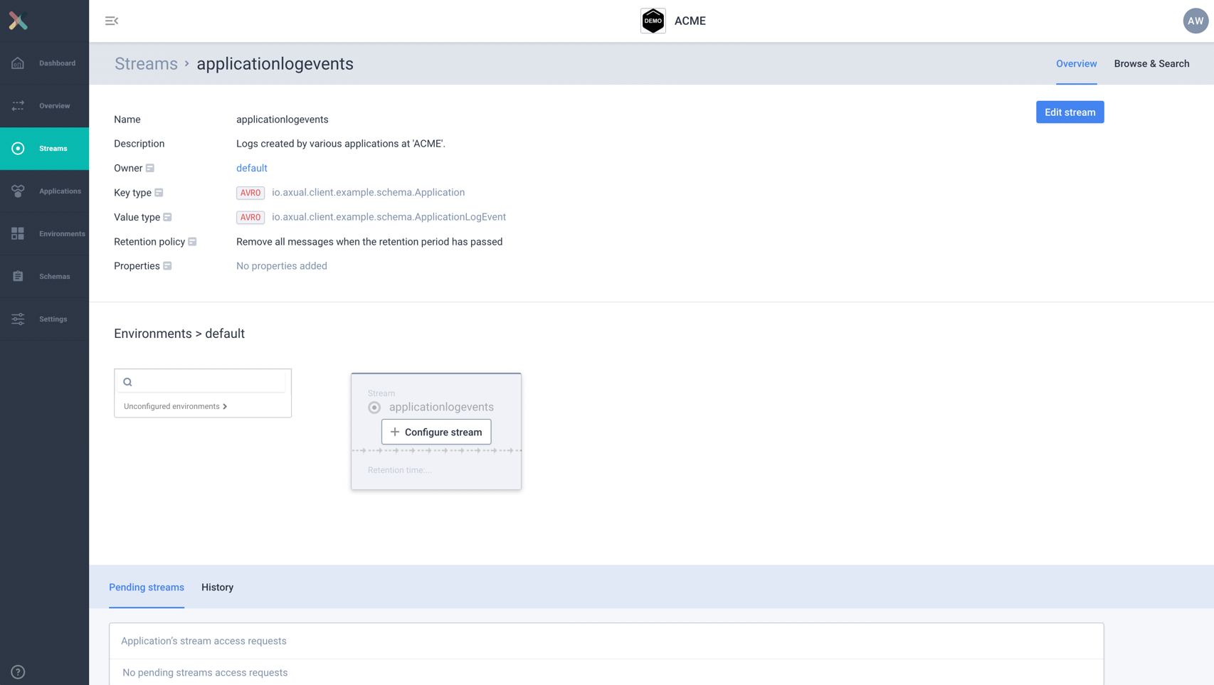This screenshot has height=685, width=1214.
Task: Click "Application's stream access requests" header
Action: tap(204, 641)
